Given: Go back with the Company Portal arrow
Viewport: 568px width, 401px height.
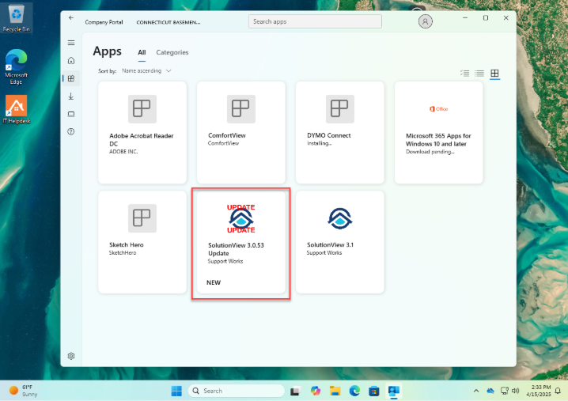Looking at the screenshot, I should point(71,17).
